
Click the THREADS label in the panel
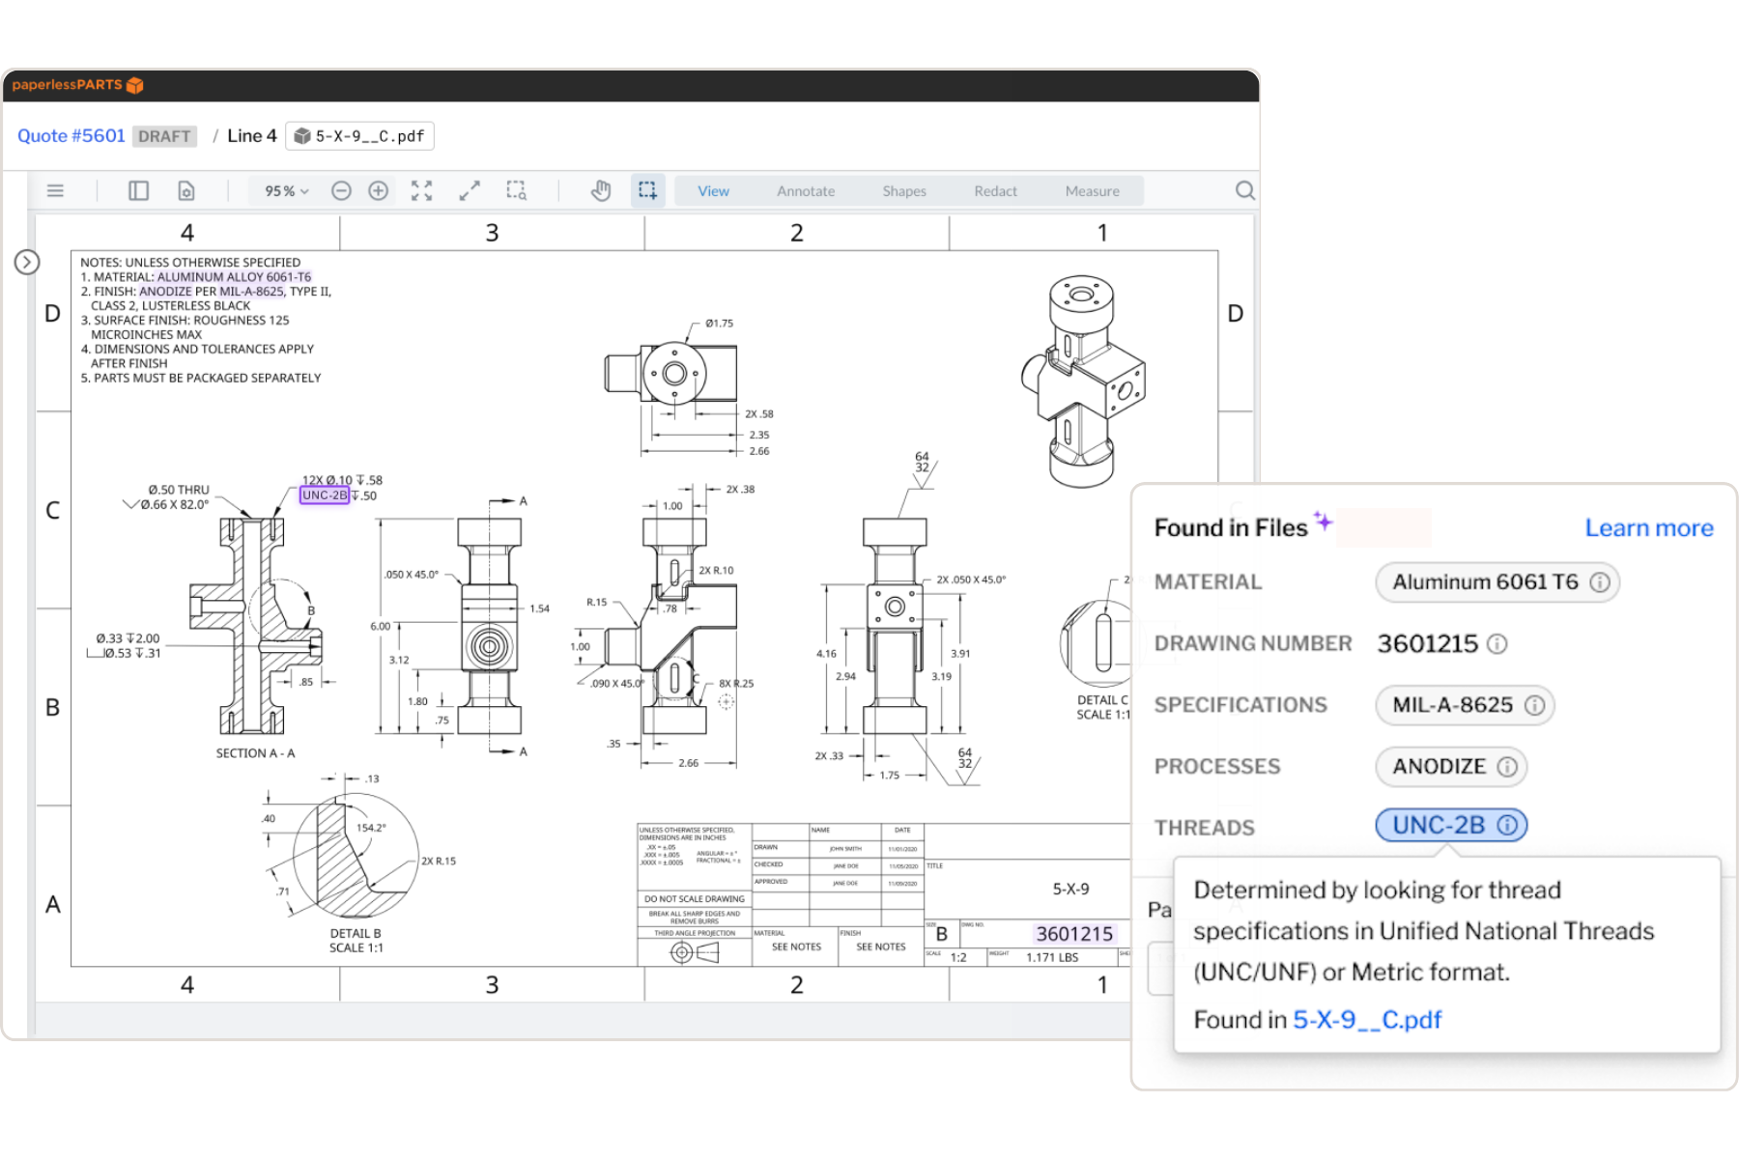click(1205, 828)
